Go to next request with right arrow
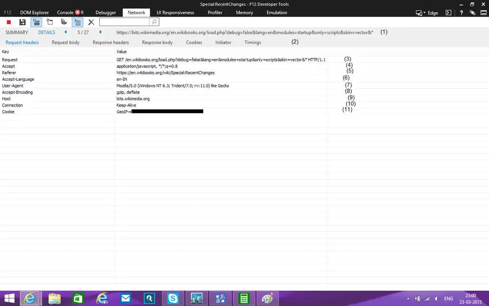This screenshot has width=489, height=306. pyautogui.click(x=101, y=32)
